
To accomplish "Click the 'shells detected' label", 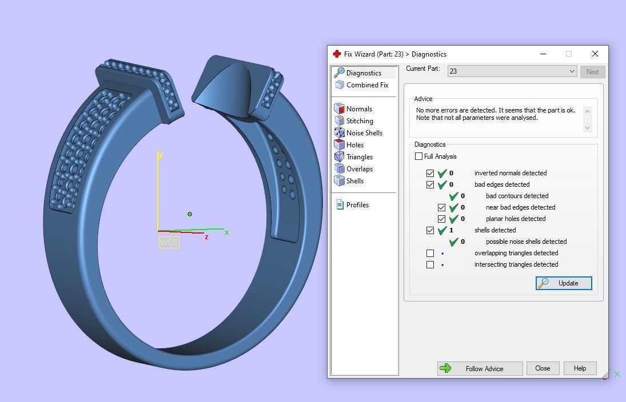I will (x=495, y=230).
